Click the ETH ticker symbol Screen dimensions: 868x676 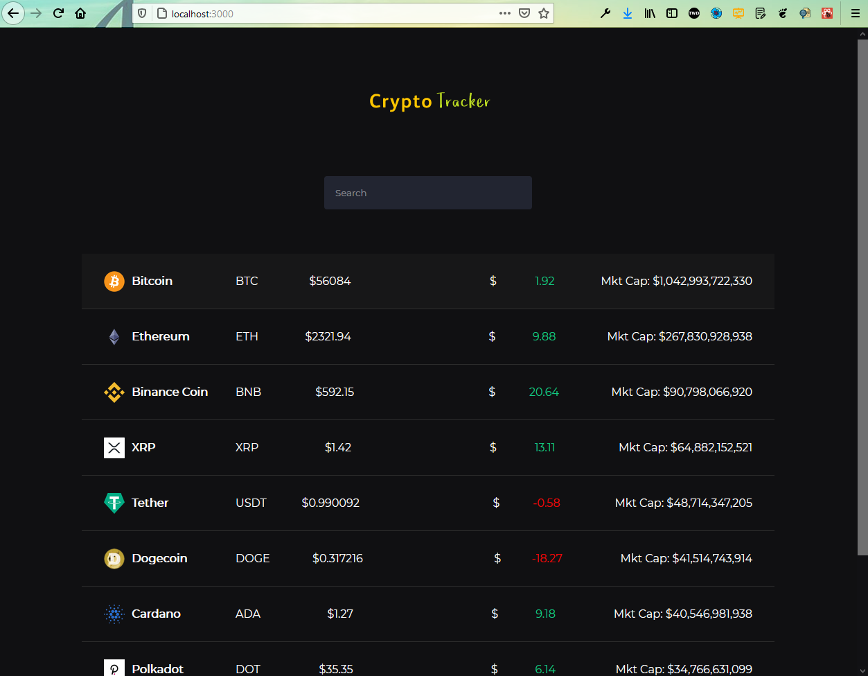coord(247,336)
